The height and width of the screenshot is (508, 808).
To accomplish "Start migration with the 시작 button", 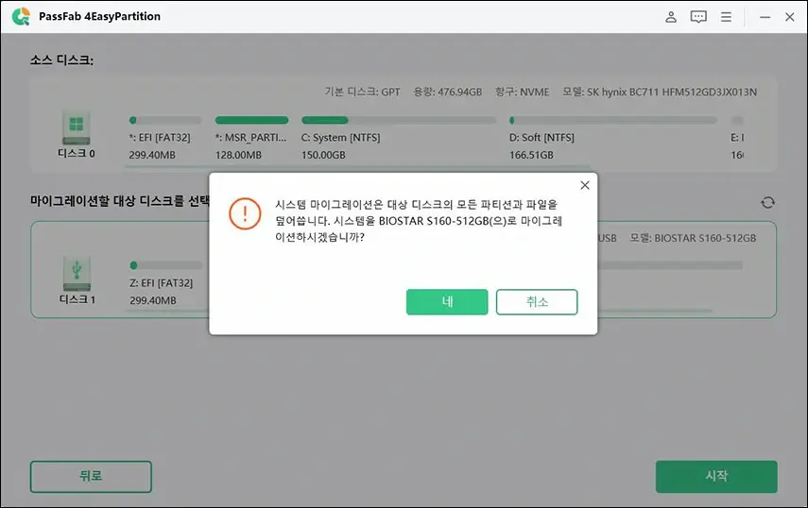I will pos(716,477).
